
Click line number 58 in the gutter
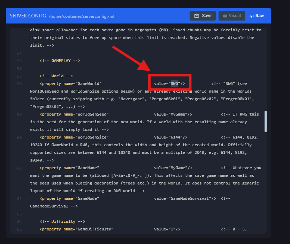pos(19,84)
